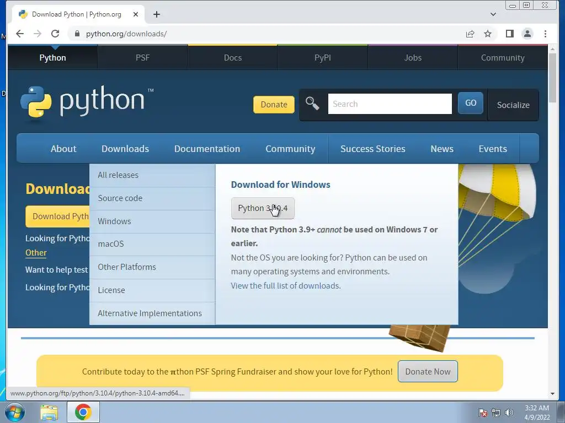The height and width of the screenshot is (423, 565).
Task: Click the Other link under Looking for Python
Action: pos(36,252)
